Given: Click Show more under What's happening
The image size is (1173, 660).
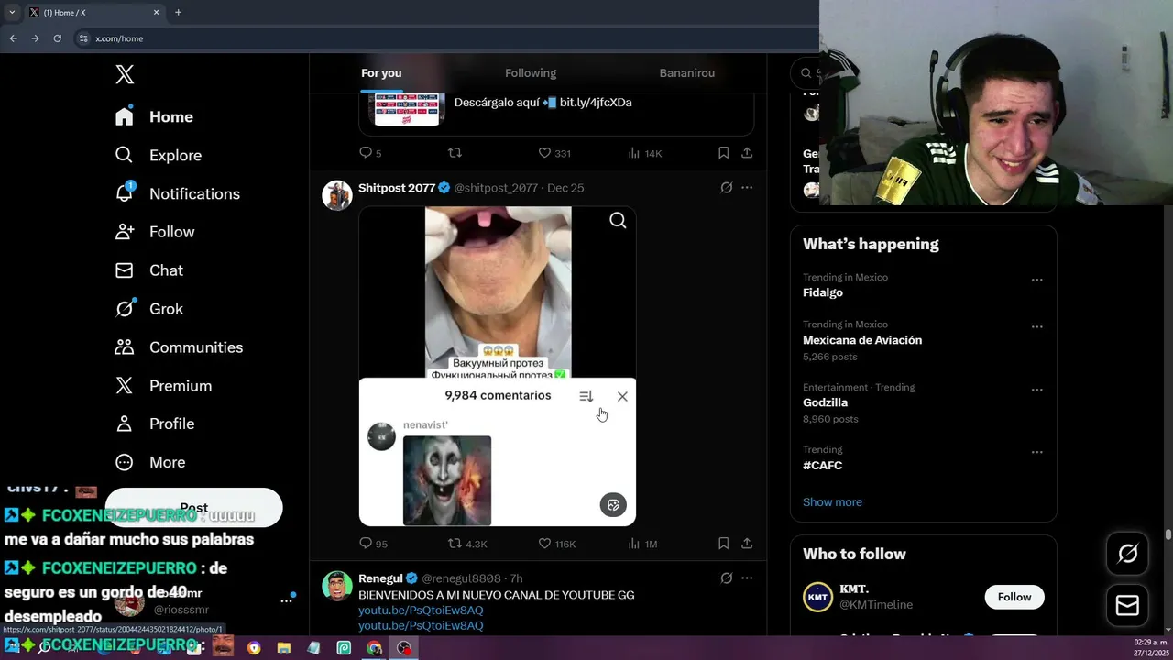Looking at the screenshot, I should (x=832, y=502).
